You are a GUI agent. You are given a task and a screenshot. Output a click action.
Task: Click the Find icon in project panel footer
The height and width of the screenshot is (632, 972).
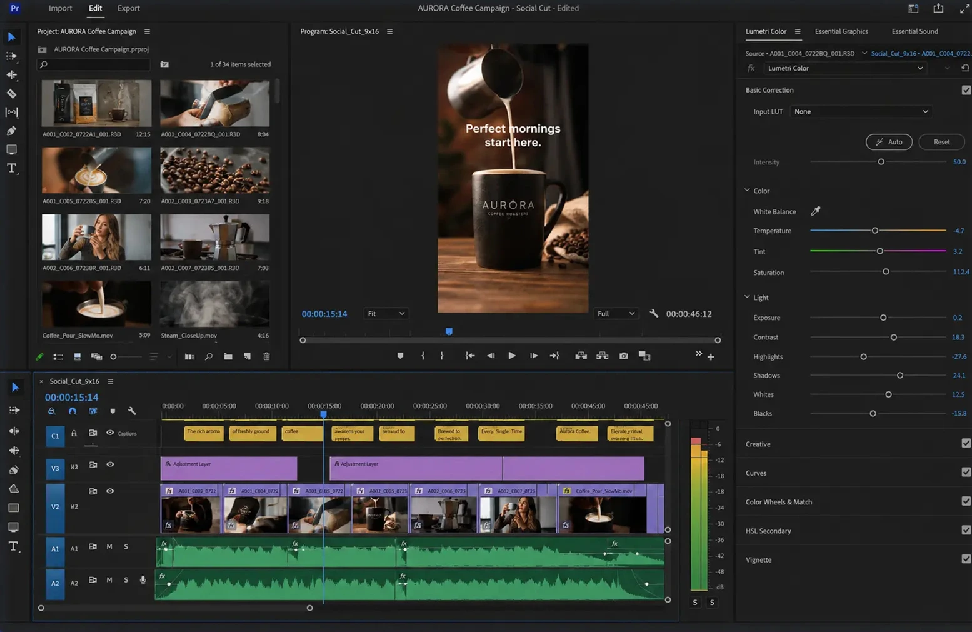(209, 356)
